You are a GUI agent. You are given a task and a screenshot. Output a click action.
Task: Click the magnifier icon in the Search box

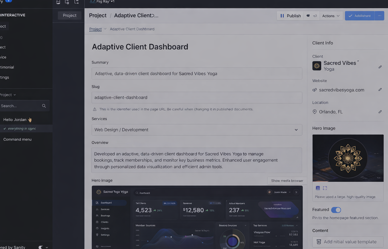point(44,106)
